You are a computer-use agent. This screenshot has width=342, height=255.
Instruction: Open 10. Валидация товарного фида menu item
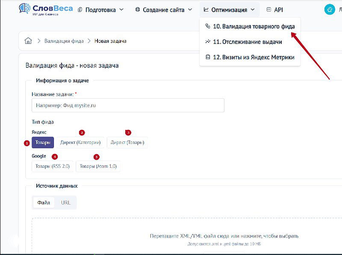254,26
